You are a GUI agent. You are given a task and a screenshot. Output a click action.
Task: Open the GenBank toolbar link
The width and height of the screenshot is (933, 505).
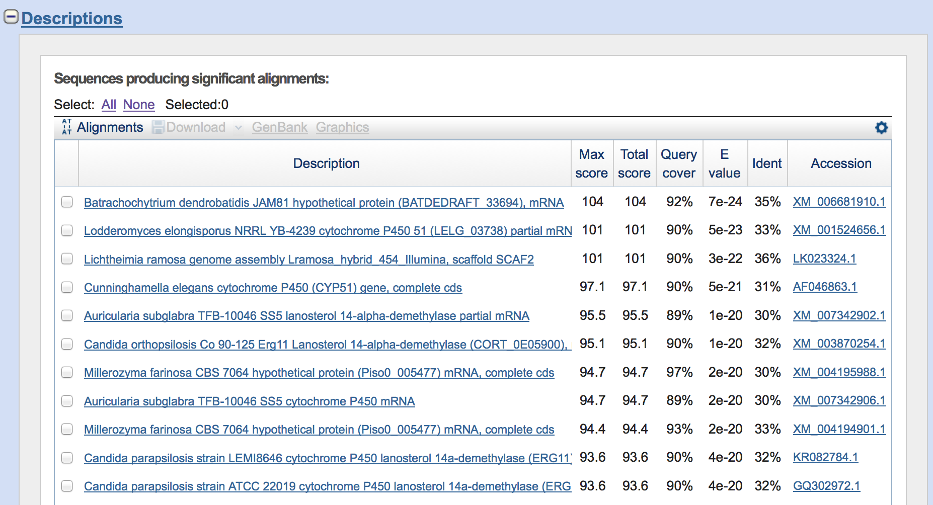[x=280, y=127]
